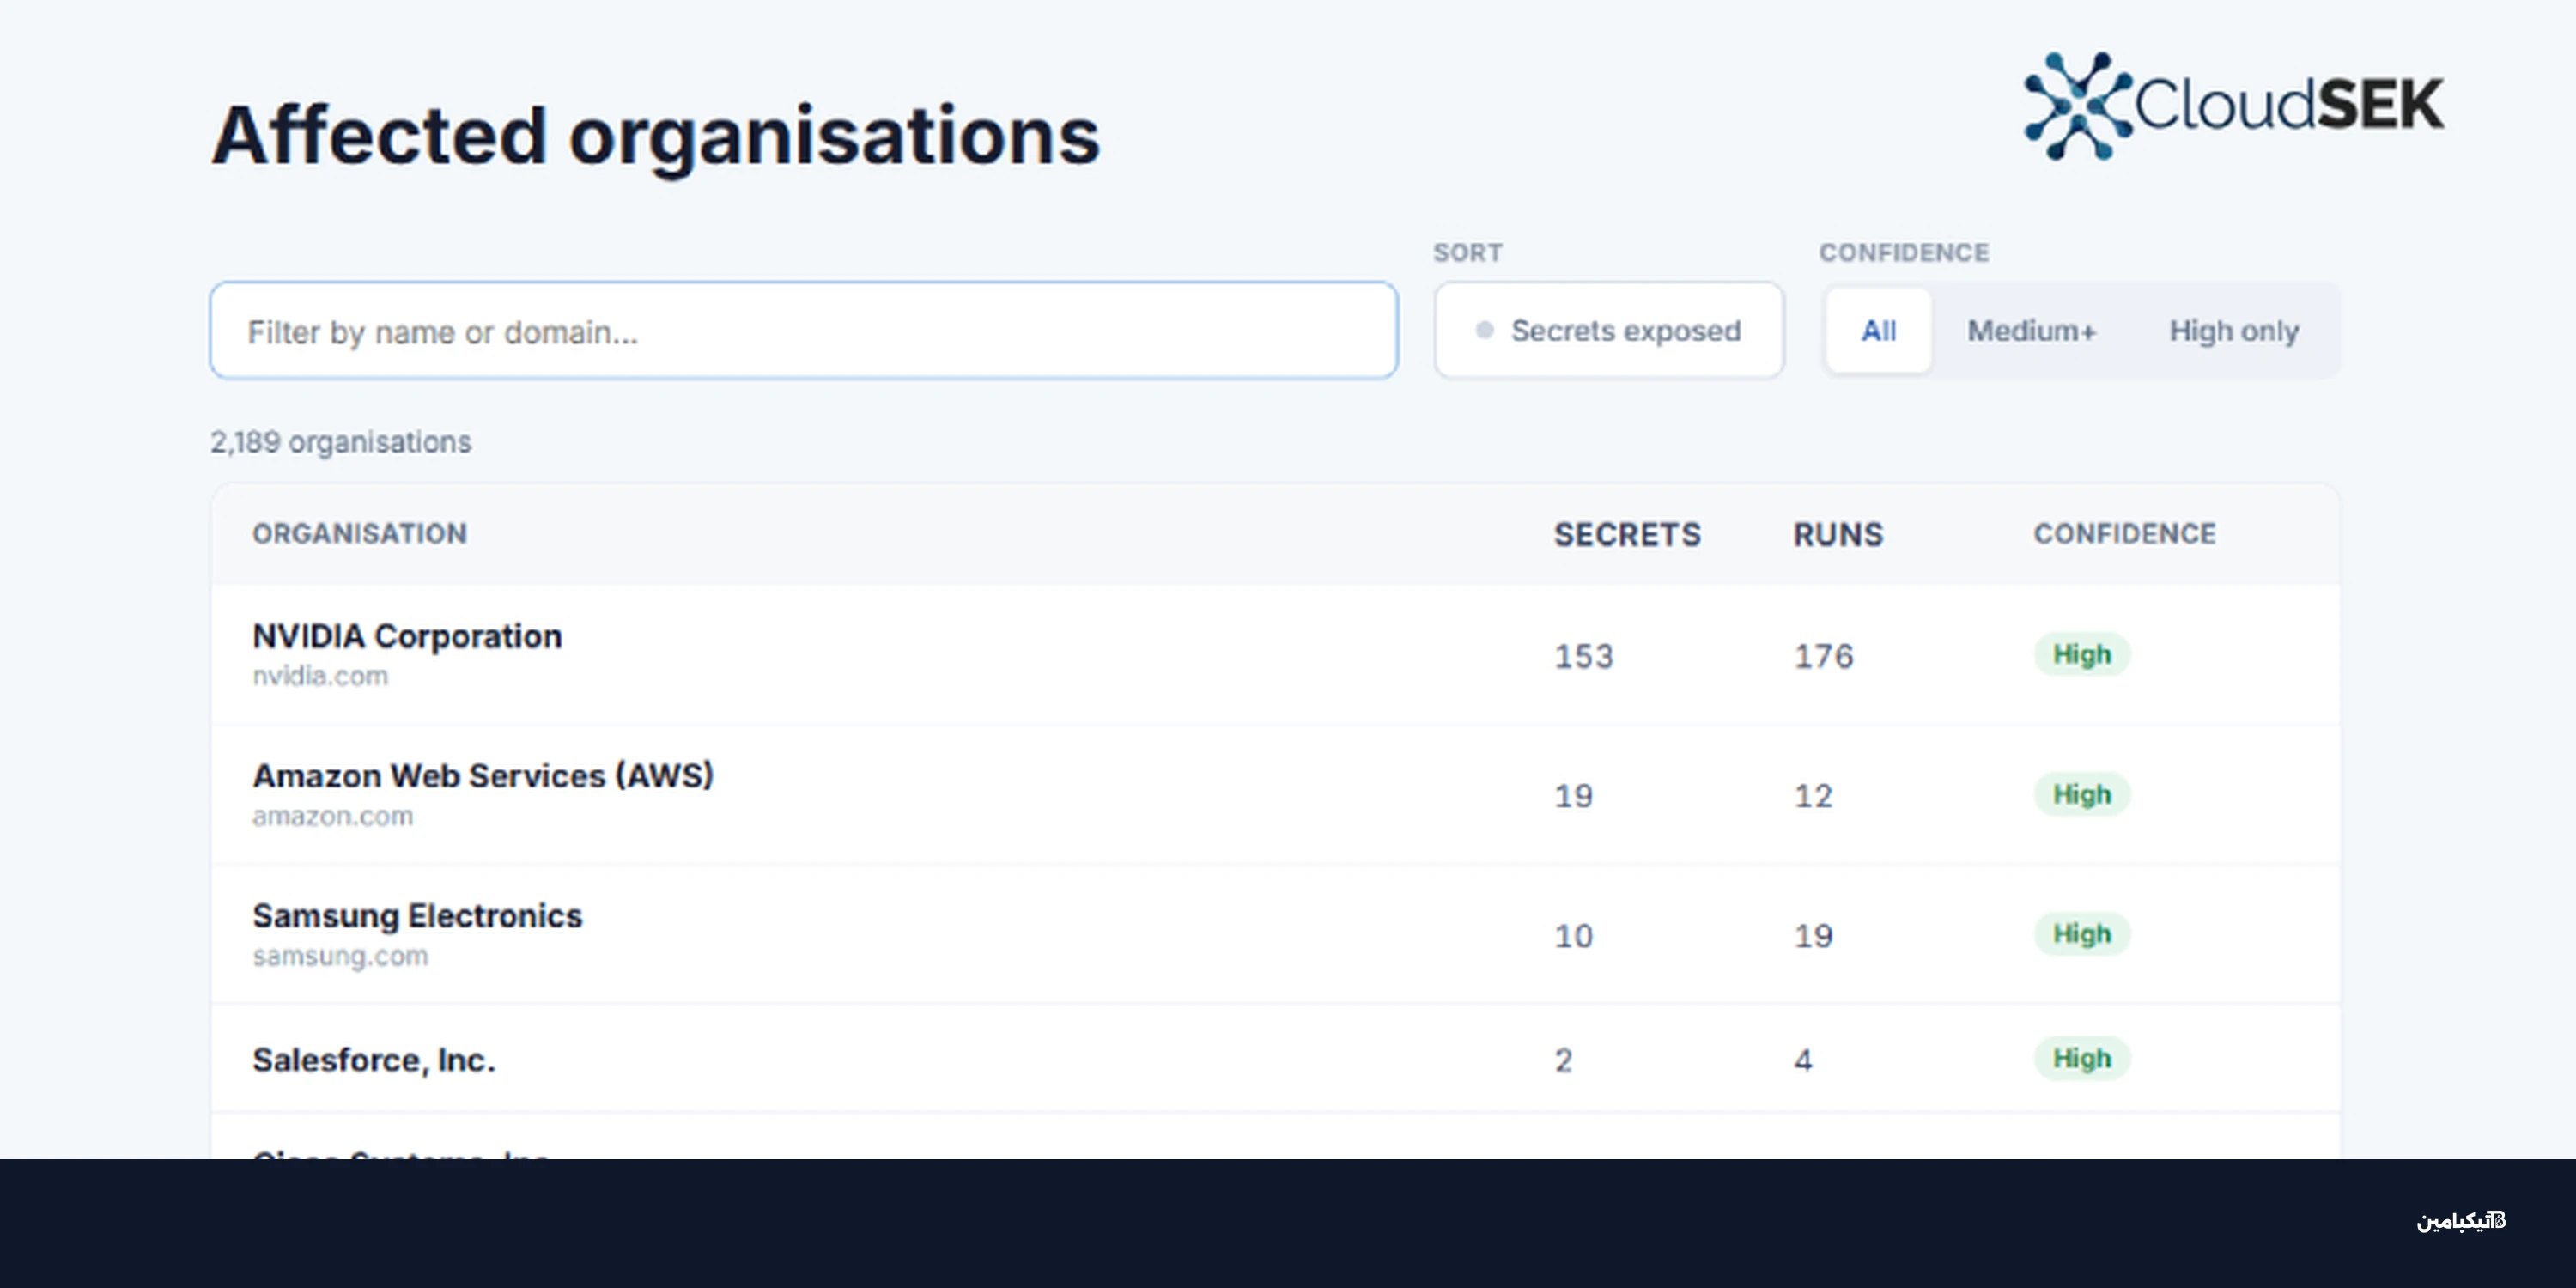Select the Medium+ confidence filter
The width and height of the screenshot is (2576, 1288).
2031,330
